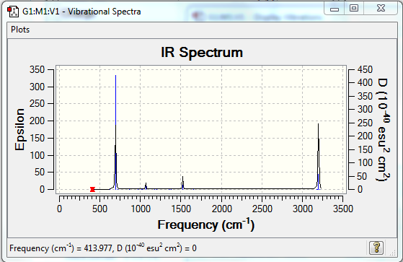
Task: Click the window title bar text
Action: 81,12
